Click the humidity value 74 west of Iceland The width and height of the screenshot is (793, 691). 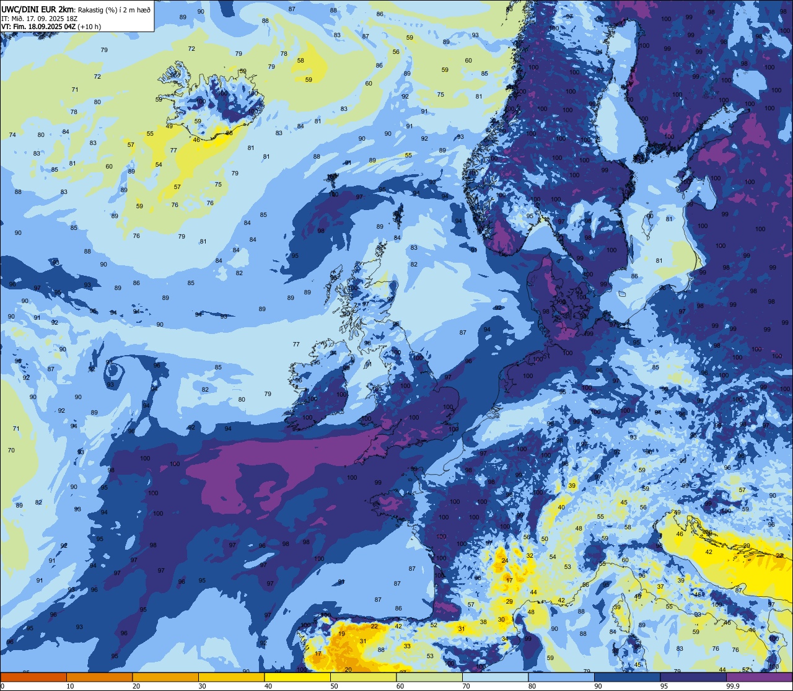pos(12,134)
